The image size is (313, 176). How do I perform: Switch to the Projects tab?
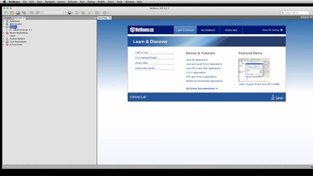(8, 18)
